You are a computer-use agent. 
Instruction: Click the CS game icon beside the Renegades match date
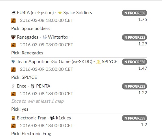13,45
